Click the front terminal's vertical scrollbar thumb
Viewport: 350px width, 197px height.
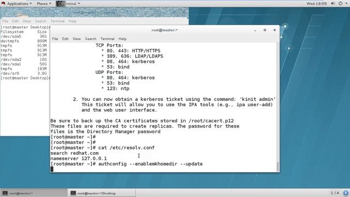[x=278, y=166]
